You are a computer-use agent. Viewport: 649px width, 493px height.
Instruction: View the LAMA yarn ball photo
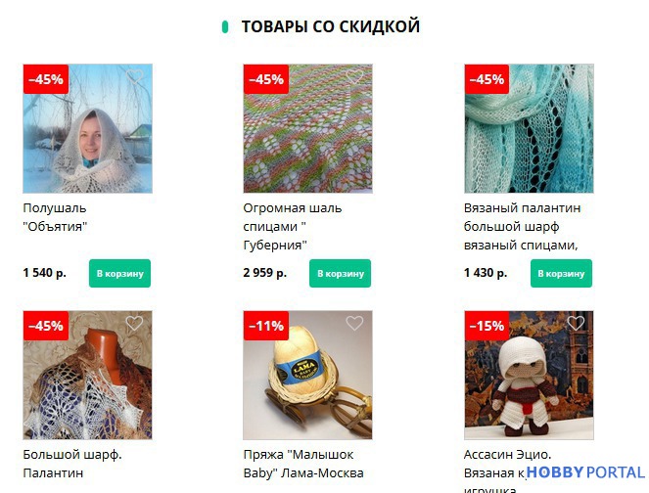coord(308,375)
